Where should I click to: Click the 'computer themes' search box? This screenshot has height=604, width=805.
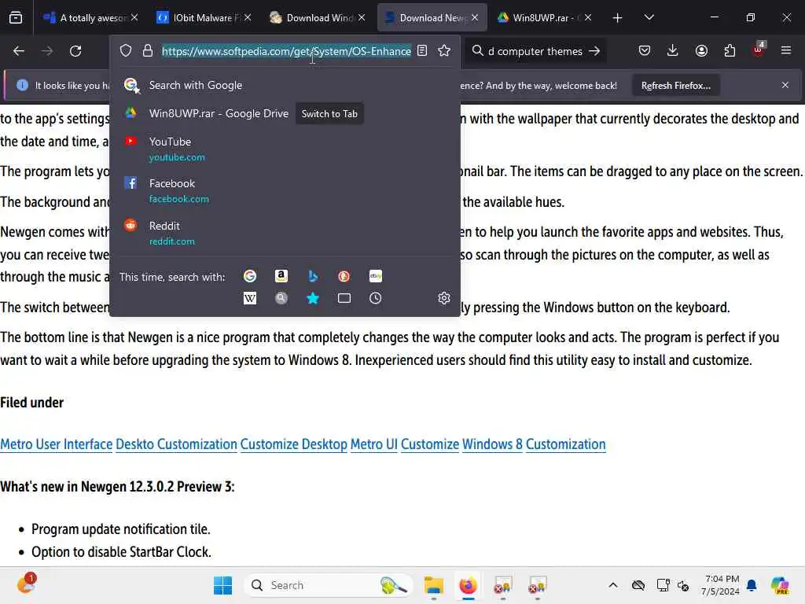[534, 51]
